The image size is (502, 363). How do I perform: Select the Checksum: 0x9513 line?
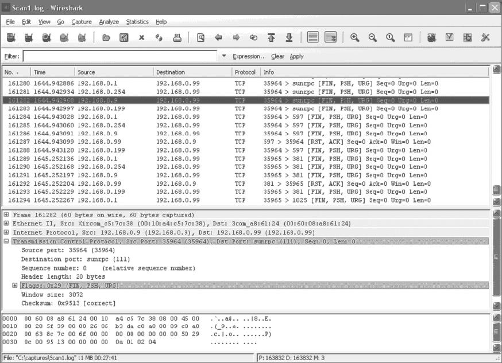(x=68, y=303)
